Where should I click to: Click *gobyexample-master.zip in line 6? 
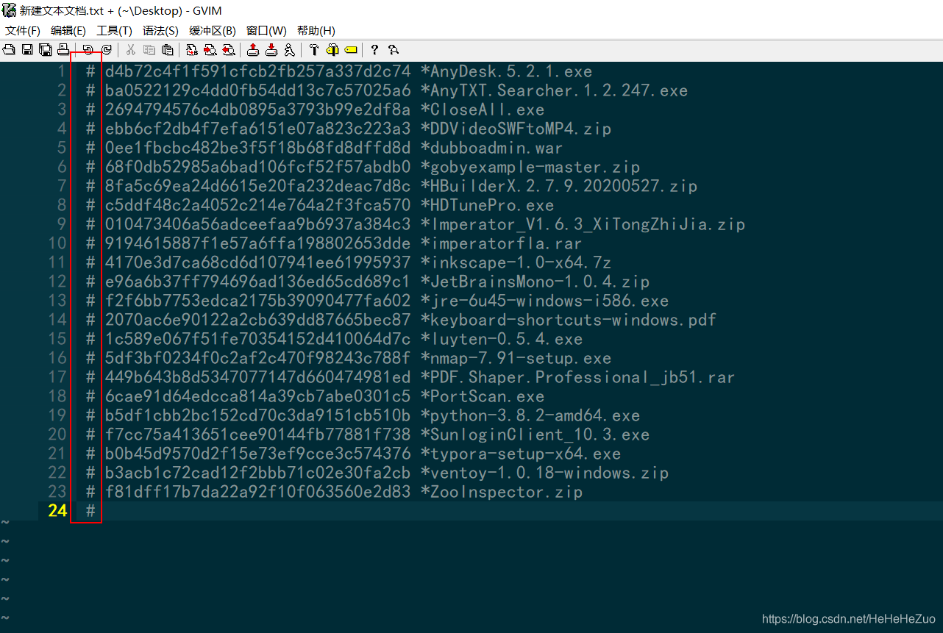point(530,167)
